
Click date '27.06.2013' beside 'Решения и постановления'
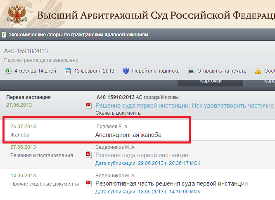click(23, 147)
